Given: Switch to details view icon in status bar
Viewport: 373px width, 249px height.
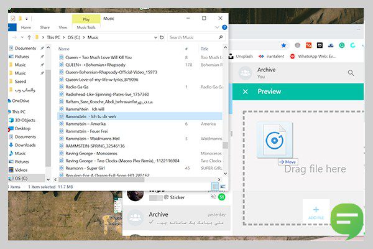Looking at the screenshot, I should pyautogui.click(x=215, y=186).
